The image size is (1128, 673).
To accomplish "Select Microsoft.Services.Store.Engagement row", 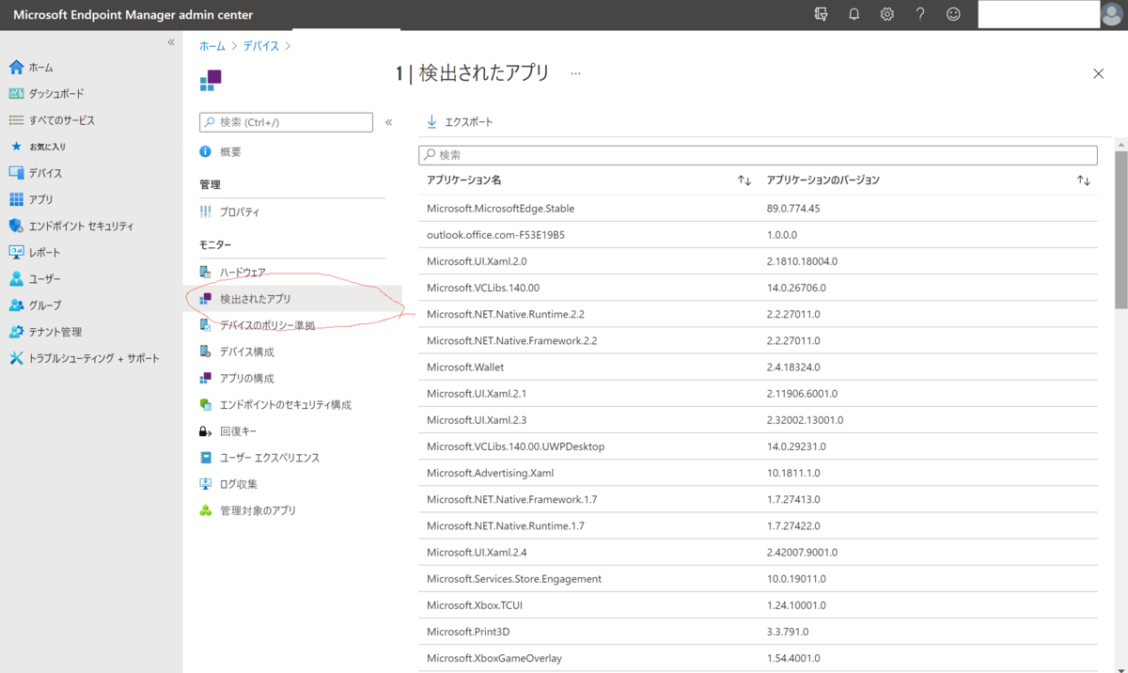I will (x=758, y=579).
